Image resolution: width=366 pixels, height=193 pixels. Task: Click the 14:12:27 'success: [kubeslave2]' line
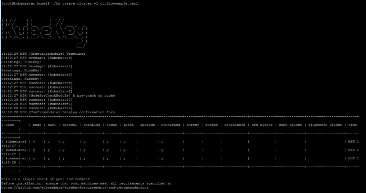pyautogui.click(x=37, y=91)
